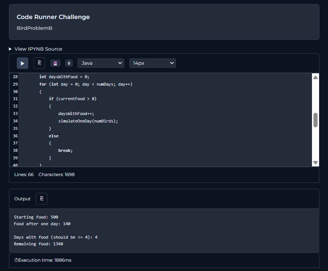Screen dimensions: 328x271
Task: Click the execution time clock icon
Action: 16,260
